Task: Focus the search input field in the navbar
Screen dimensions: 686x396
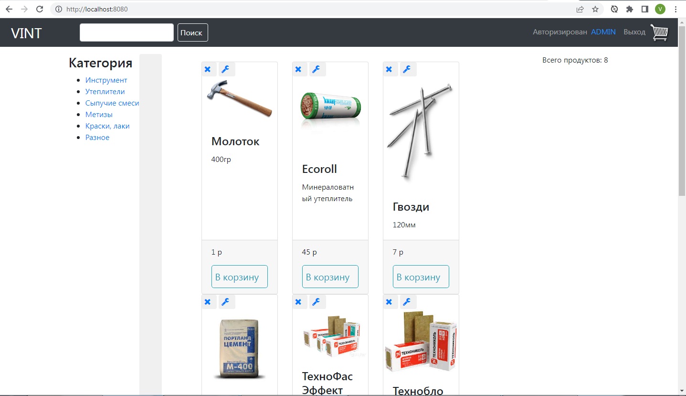Action: [127, 32]
